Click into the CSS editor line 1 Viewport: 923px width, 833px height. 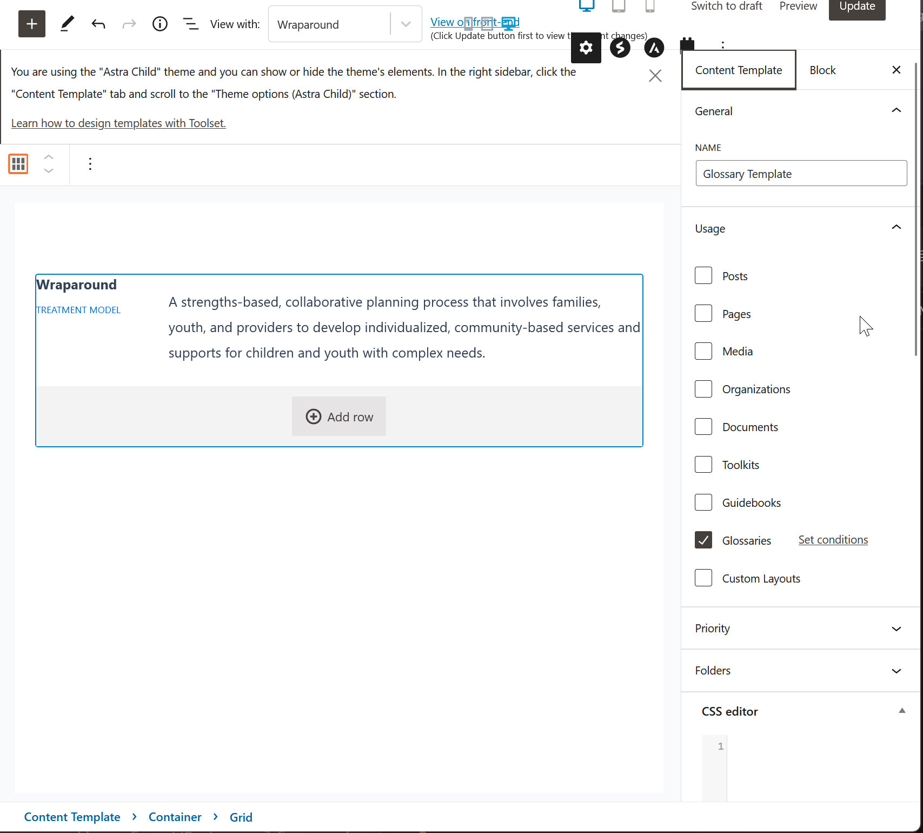pyautogui.click(x=818, y=746)
